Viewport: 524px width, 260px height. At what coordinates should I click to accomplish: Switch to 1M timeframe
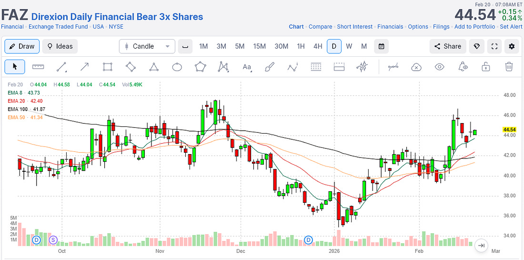[203, 46]
